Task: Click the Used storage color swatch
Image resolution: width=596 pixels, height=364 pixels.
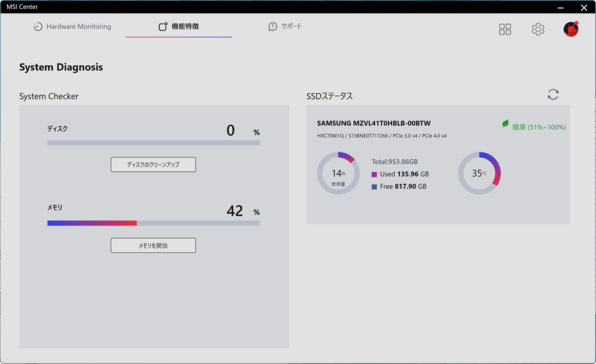Action: click(x=374, y=174)
